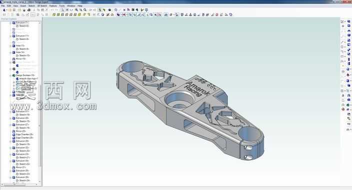The height and width of the screenshot is (190, 352).
Task: Collapse the Hole<13> tree node
Action: click(10, 46)
